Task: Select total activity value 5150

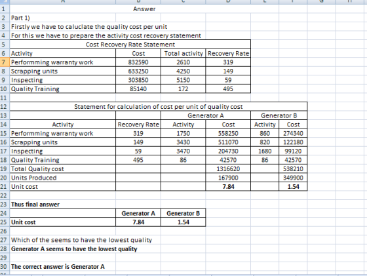Action: [183, 80]
